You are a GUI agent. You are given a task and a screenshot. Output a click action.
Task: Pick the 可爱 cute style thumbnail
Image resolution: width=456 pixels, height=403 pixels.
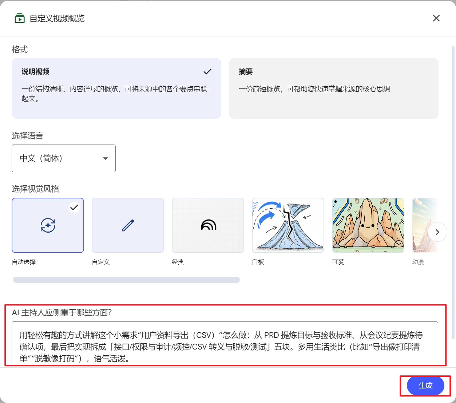pyautogui.click(x=368, y=225)
